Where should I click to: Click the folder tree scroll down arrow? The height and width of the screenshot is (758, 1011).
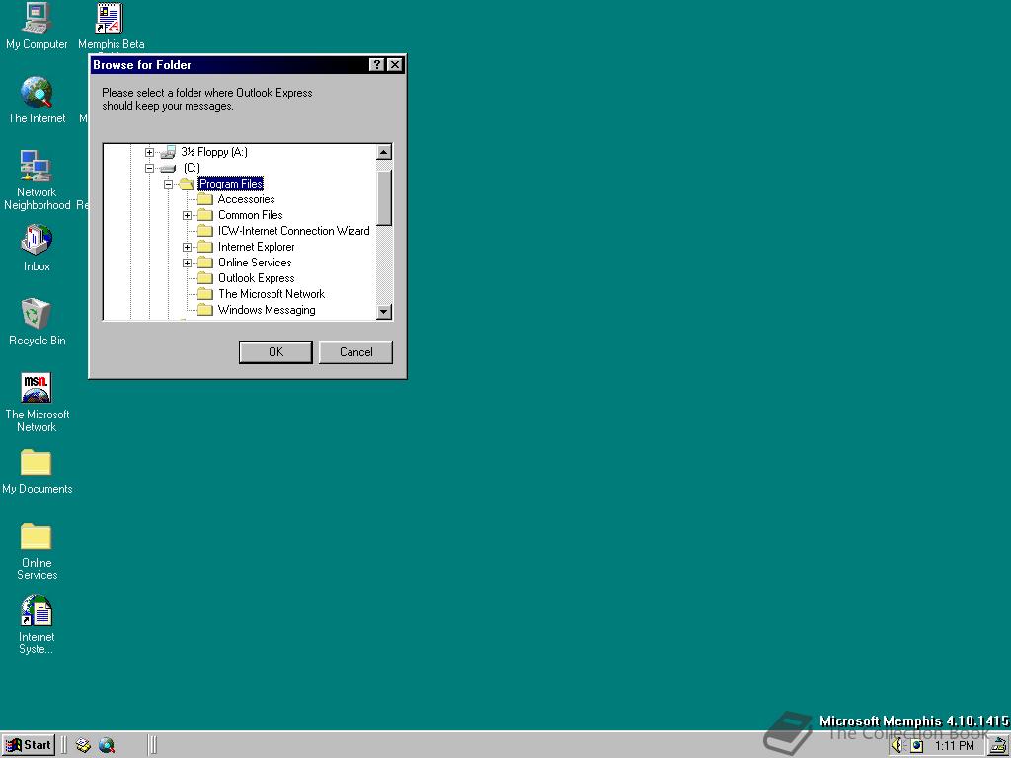pos(384,312)
